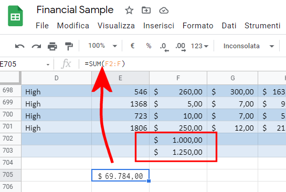Select row 701 header
This screenshot has height=192, width=286.
10,127
